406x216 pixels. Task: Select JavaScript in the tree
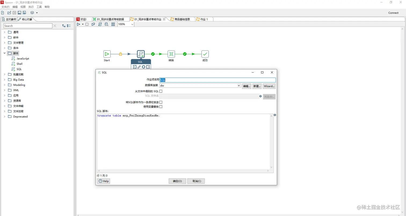coord(23,58)
